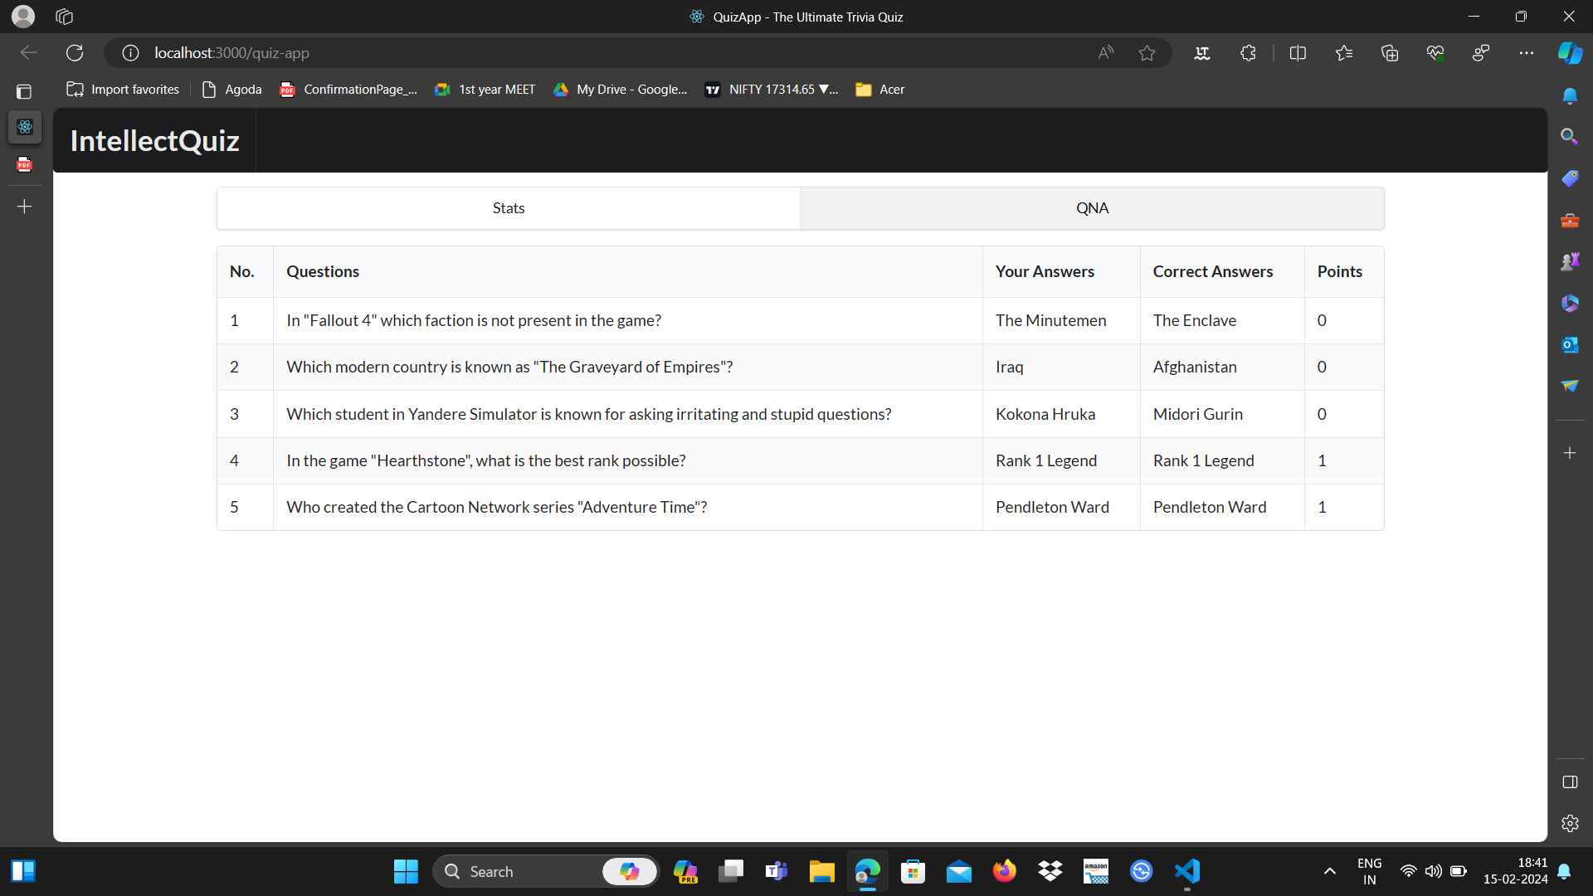Open the Games panel in the sidebar

(1570, 261)
